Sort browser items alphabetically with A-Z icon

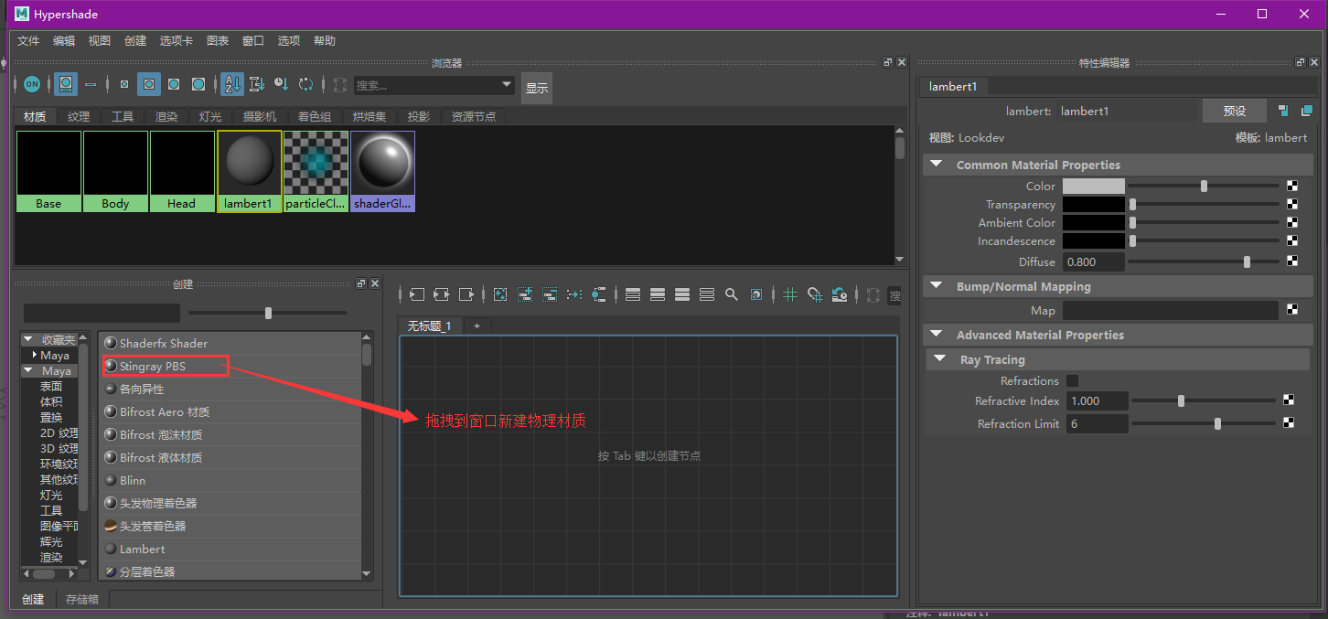[x=232, y=84]
